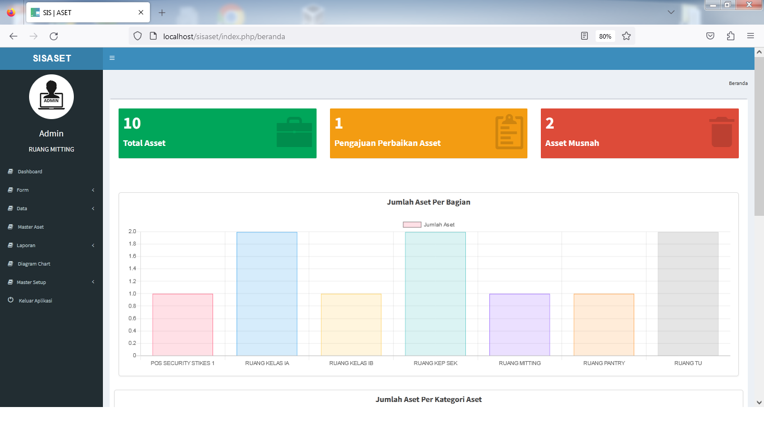Image resolution: width=764 pixels, height=421 pixels.
Task: Click the Admin avatar image
Action: click(x=51, y=97)
